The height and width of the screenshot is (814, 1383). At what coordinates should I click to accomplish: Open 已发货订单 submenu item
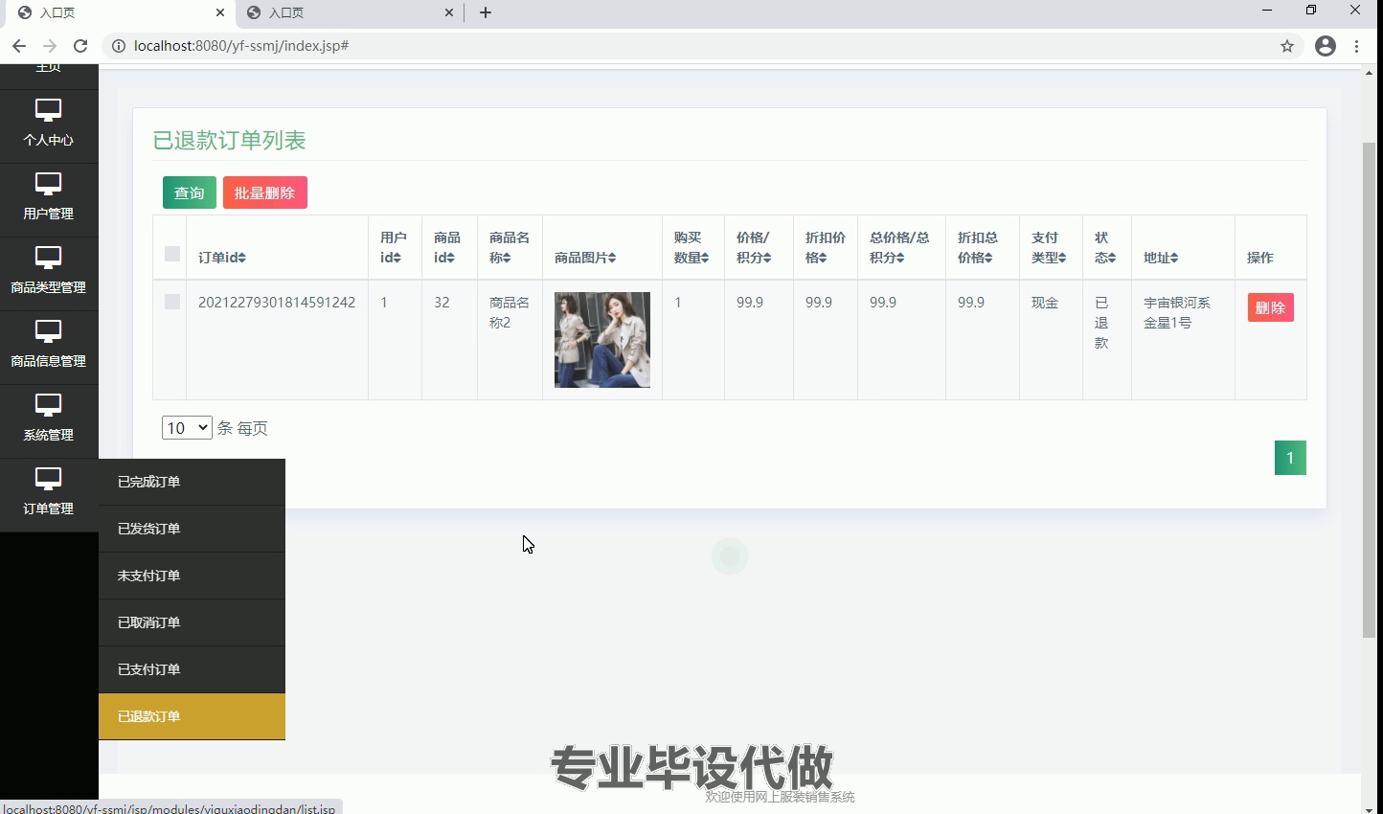tap(192, 529)
